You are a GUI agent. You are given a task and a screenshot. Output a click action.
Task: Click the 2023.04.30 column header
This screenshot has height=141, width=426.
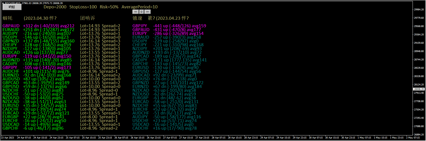coord(40,18)
